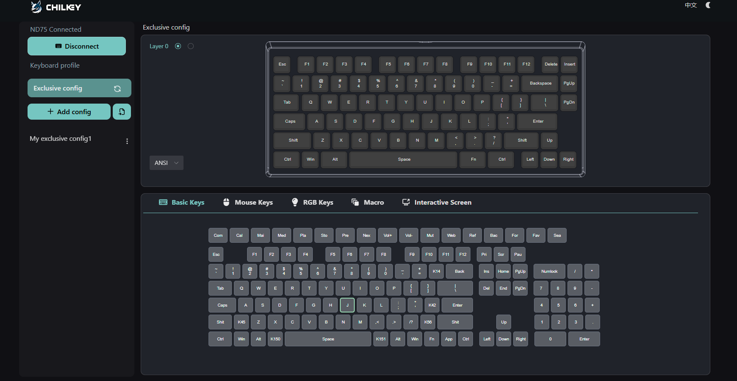Select Fn key on keyboard preview

tap(473, 159)
